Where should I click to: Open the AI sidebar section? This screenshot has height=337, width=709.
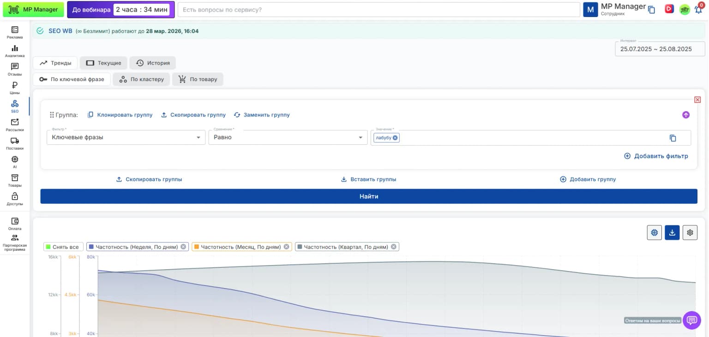pyautogui.click(x=15, y=162)
